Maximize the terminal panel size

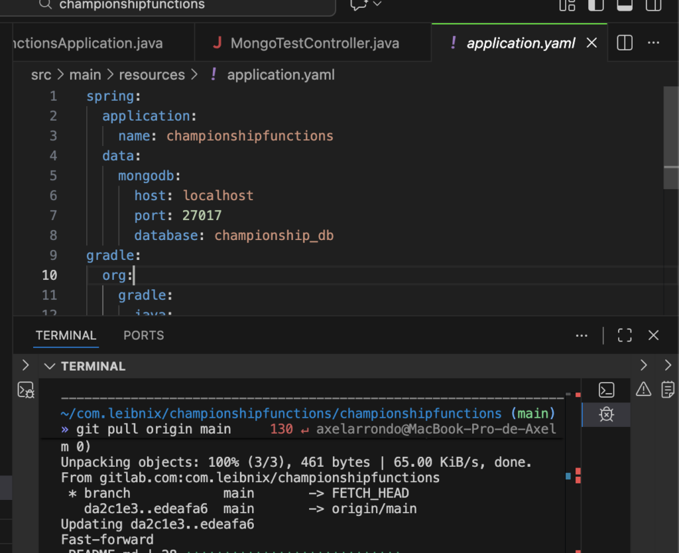pos(625,336)
